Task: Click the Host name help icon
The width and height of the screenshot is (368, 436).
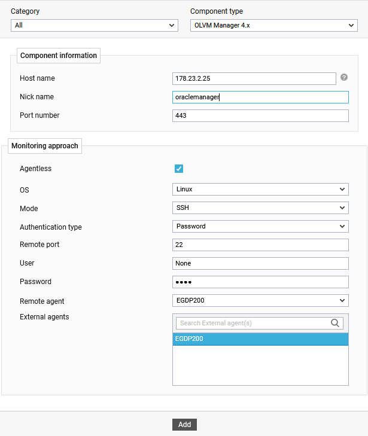Action: (344, 77)
